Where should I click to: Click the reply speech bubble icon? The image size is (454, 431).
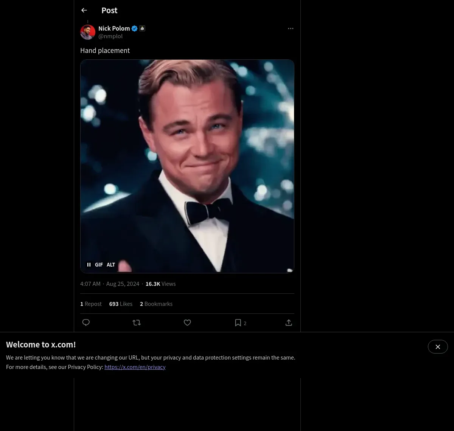point(86,322)
